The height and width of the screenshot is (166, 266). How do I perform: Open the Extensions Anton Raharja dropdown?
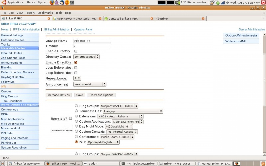pos(120,117)
